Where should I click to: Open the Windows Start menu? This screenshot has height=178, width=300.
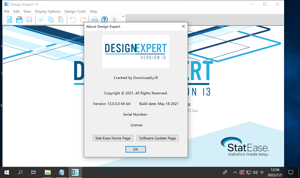(6, 172)
